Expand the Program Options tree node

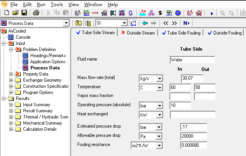click(x=11, y=92)
